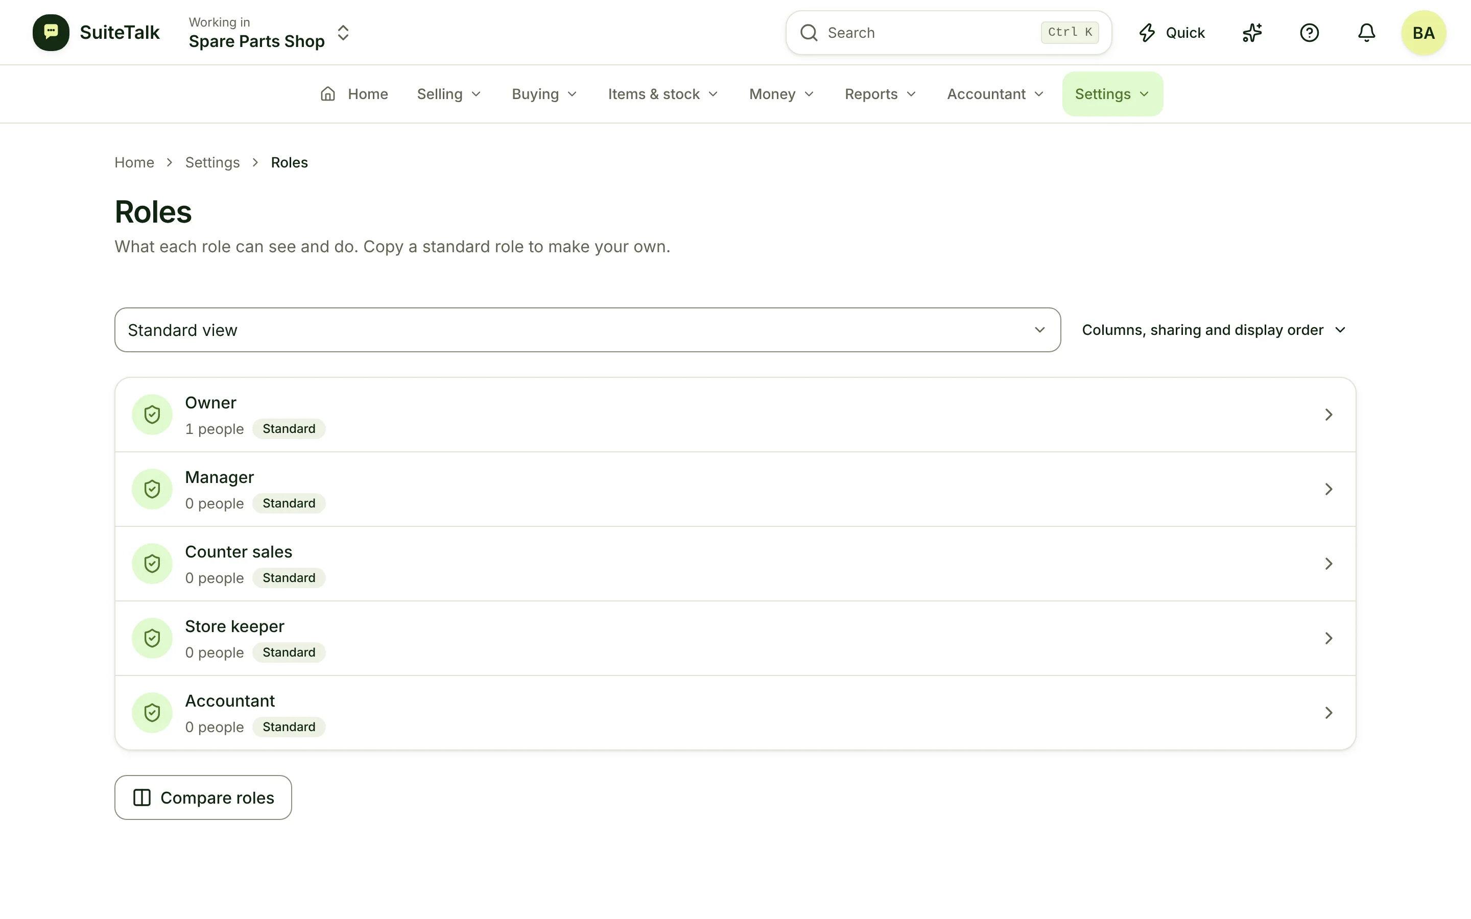1471x919 pixels.
Task: Focus the Search input field
Action: [x=948, y=33]
